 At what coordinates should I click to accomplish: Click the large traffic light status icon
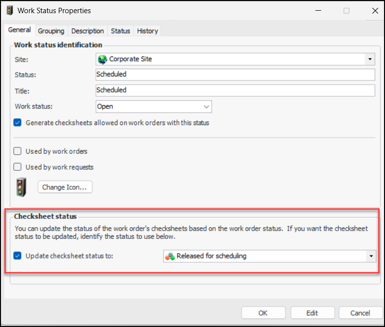[x=21, y=187]
